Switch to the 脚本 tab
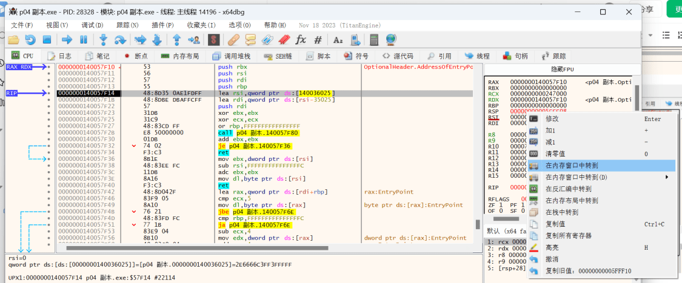The width and height of the screenshot is (682, 283). pyautogui.click(x=319, y=56)
